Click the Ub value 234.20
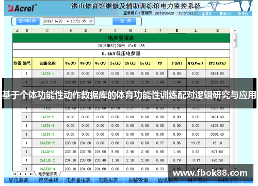This screenshot has width=258, height=186. pos(86,143)
